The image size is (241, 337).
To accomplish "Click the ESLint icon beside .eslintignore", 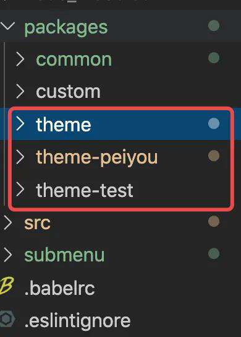I will click(x=7, y=319).
